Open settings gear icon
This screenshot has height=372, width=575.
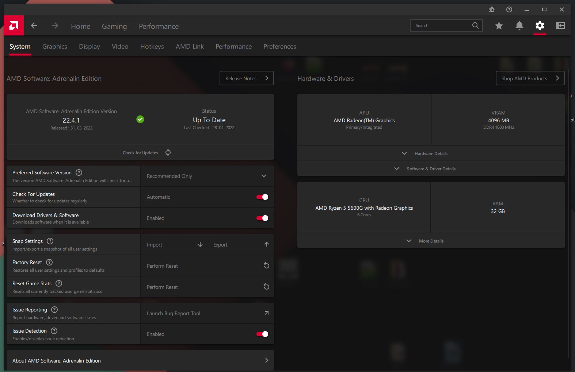click(540, 26)
